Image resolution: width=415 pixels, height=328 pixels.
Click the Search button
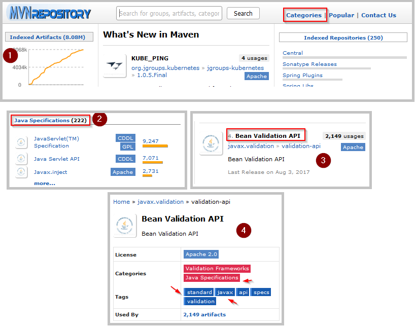[243, 13]
